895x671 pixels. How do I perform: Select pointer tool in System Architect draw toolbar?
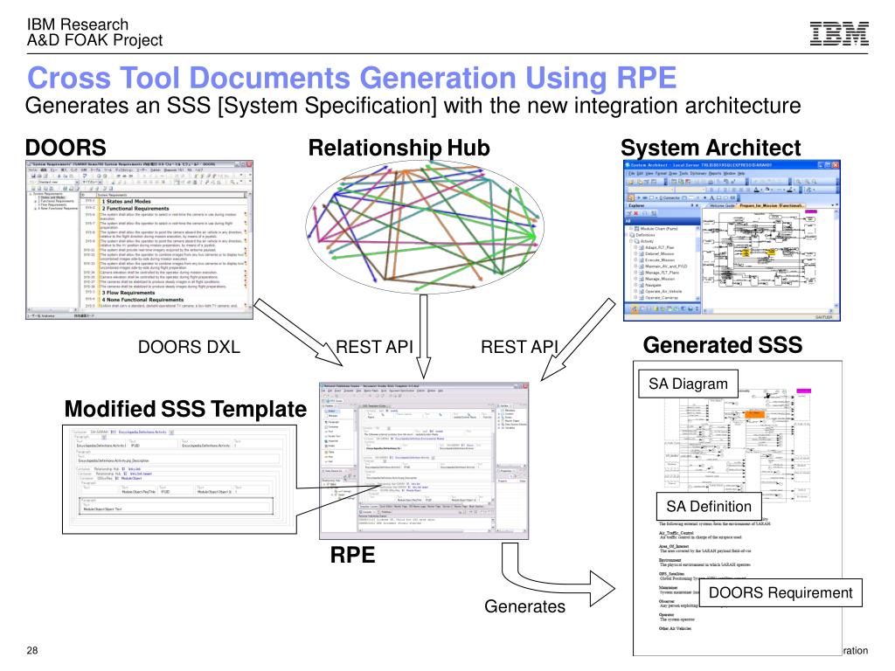[631, 198]
